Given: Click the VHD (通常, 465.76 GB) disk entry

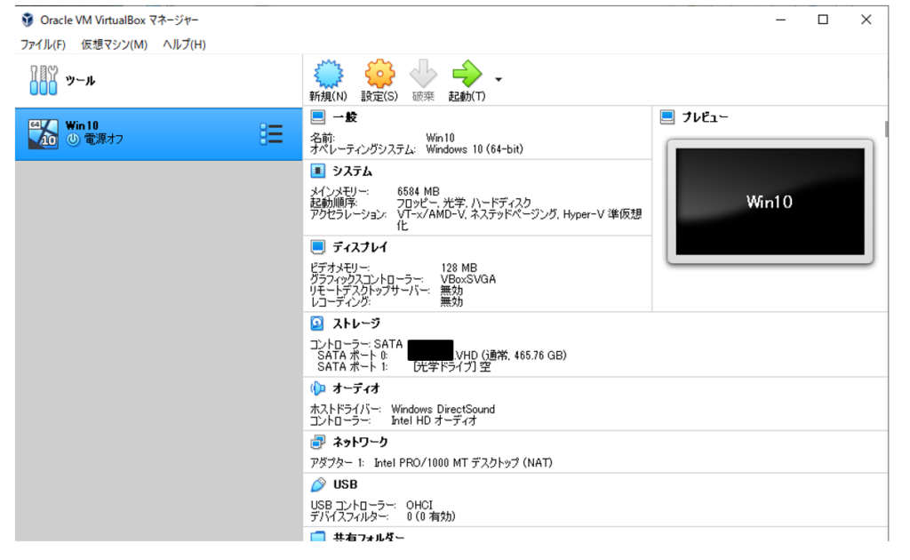Looking at the screenshot, I should tap(511, 356).
